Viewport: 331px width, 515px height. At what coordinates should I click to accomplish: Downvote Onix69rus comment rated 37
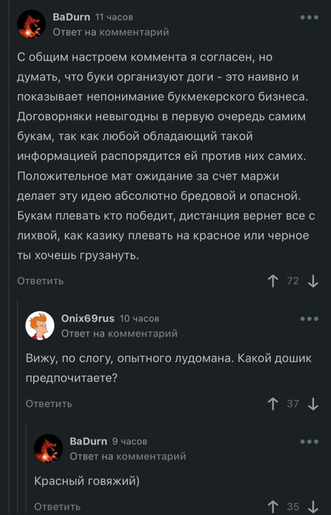tap(313, 404)
